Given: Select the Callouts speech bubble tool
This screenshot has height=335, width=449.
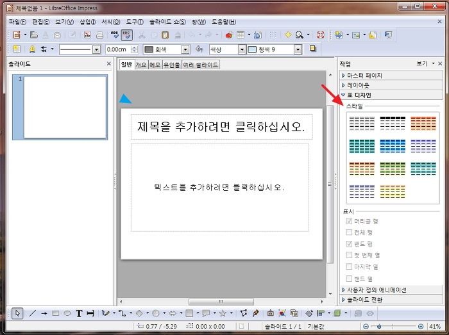Looking at the screenshot, I should point(206,313).
